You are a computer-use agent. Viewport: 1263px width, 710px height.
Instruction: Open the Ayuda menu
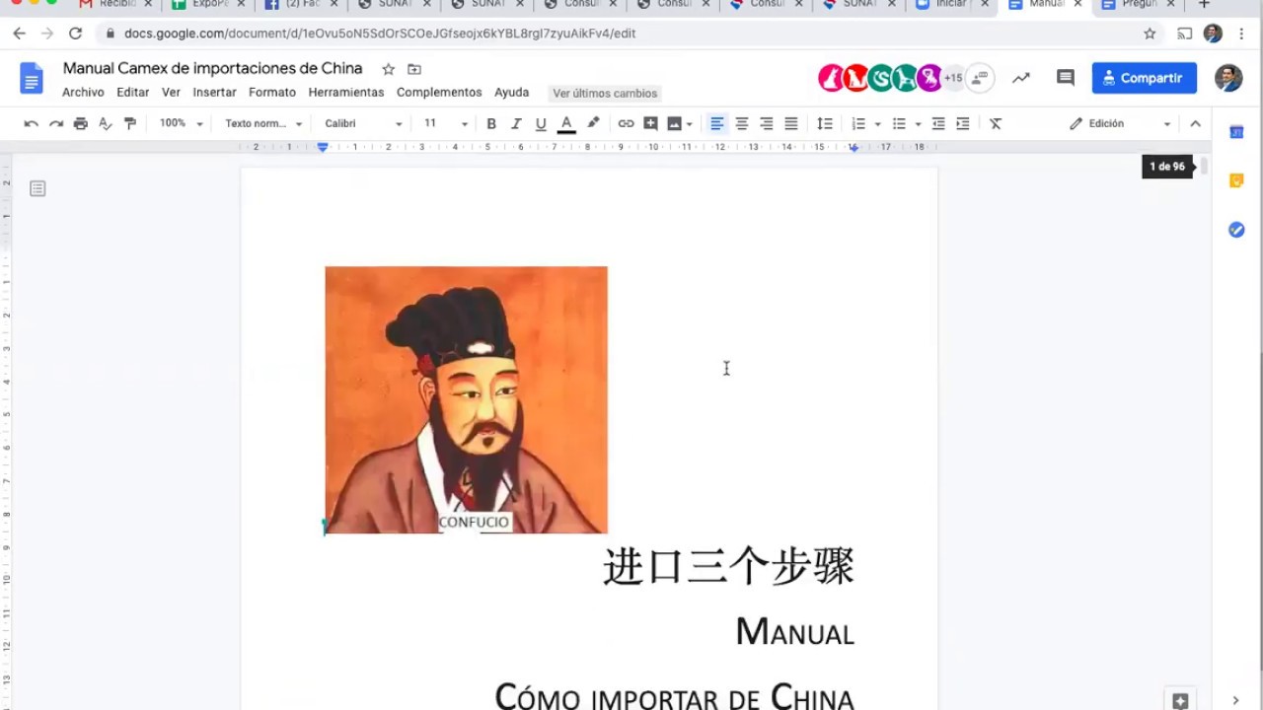511,93
